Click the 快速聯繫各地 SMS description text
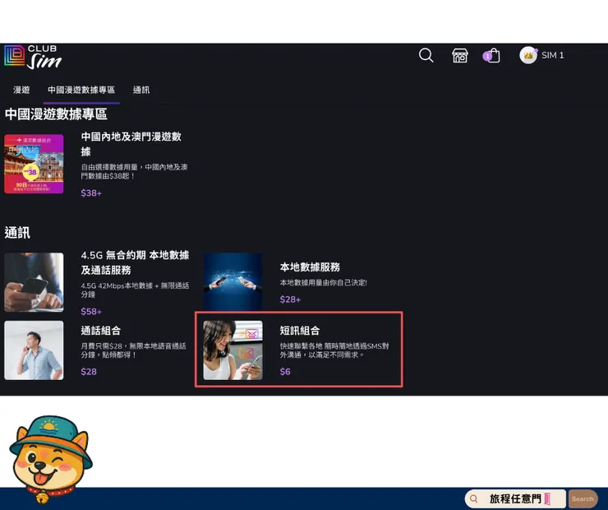Viewport: 608px width, 510px height. tap(334, 350)
